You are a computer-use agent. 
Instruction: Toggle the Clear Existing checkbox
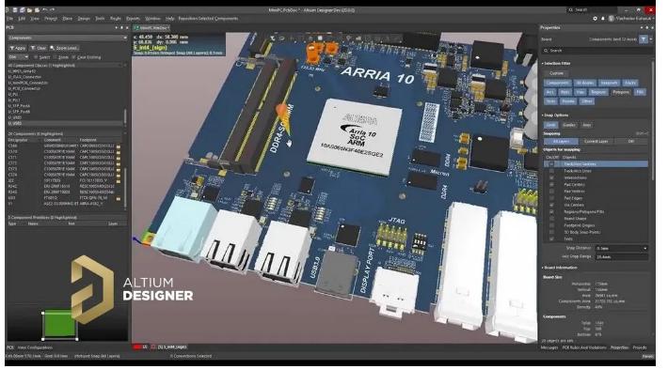[73, 57]
